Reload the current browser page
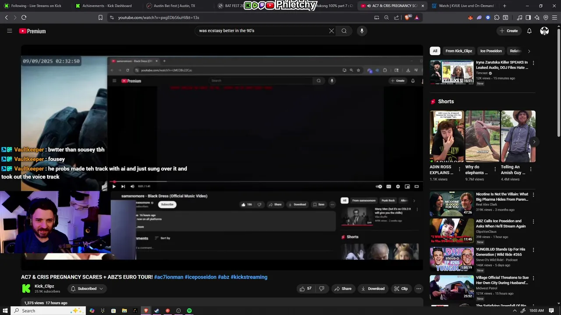This screenshot has height=315, width=561. tap(24, 17)
